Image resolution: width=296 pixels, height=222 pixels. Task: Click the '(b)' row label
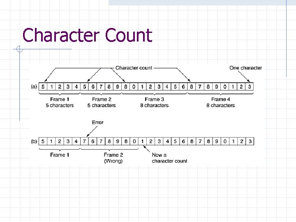[34, 141]
